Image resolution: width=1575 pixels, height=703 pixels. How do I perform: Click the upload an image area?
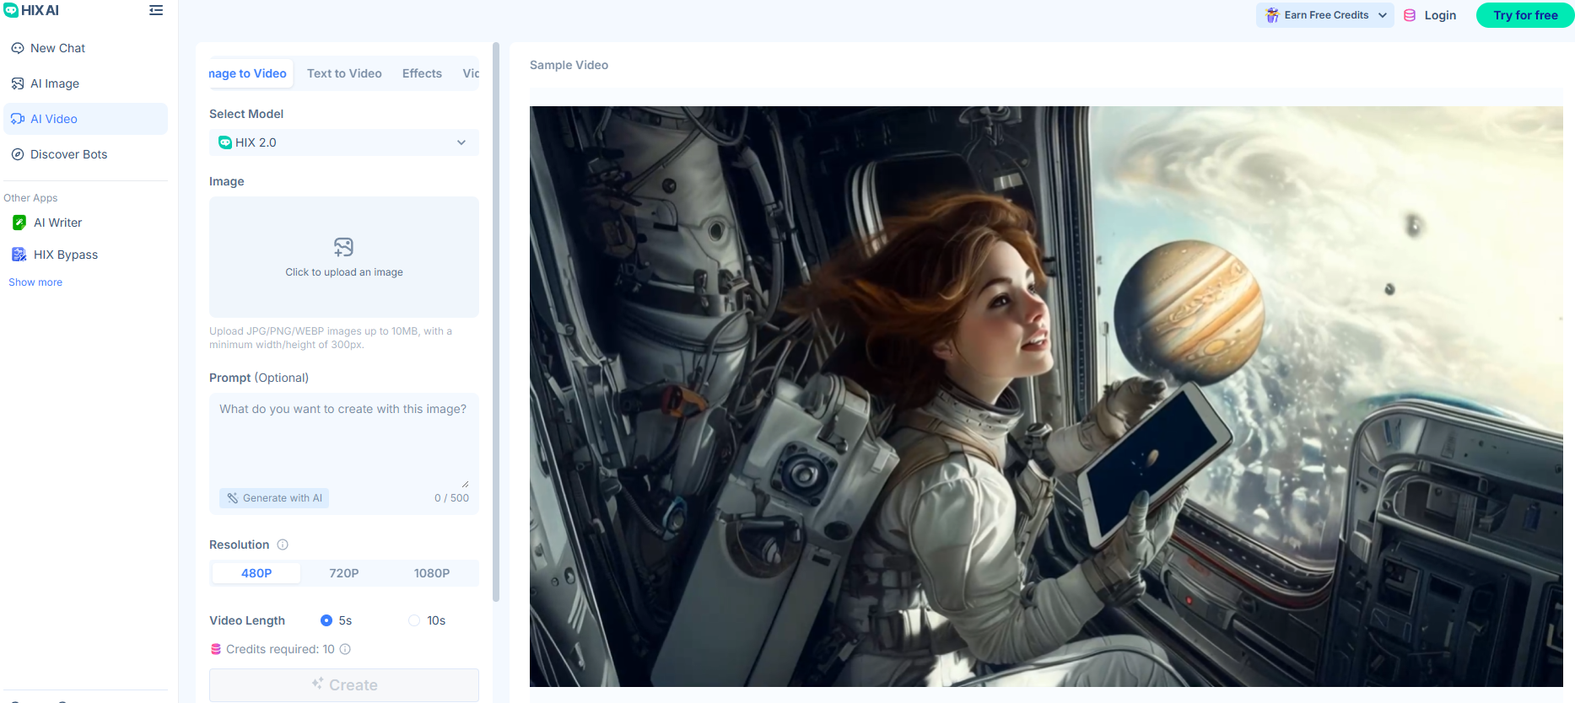tap(344, 257)
